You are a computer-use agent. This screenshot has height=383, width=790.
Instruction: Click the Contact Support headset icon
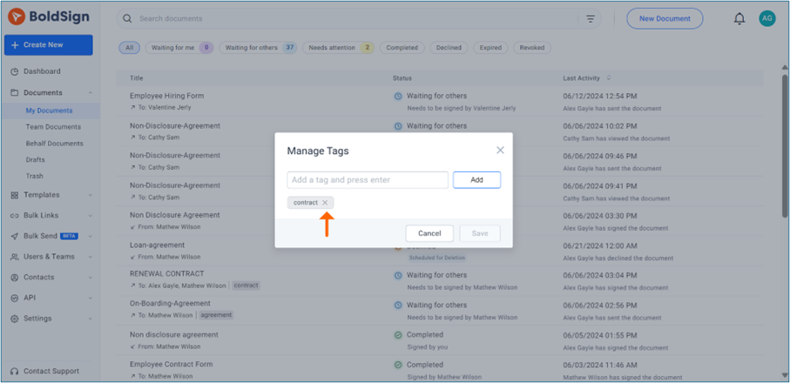tap(15, 371)
